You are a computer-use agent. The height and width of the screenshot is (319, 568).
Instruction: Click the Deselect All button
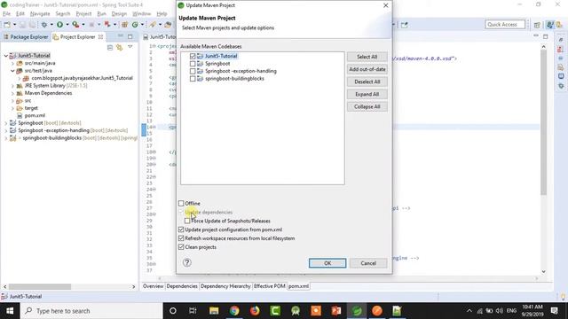point(367,82)
